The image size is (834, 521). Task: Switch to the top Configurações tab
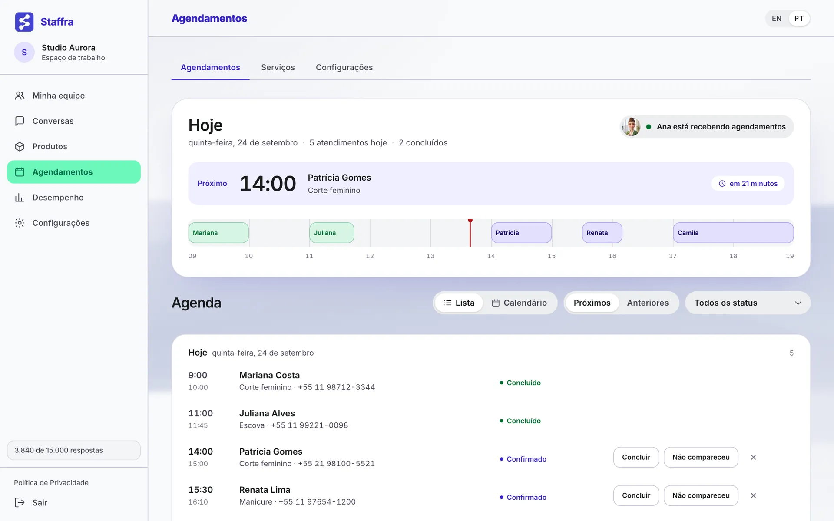344,67
